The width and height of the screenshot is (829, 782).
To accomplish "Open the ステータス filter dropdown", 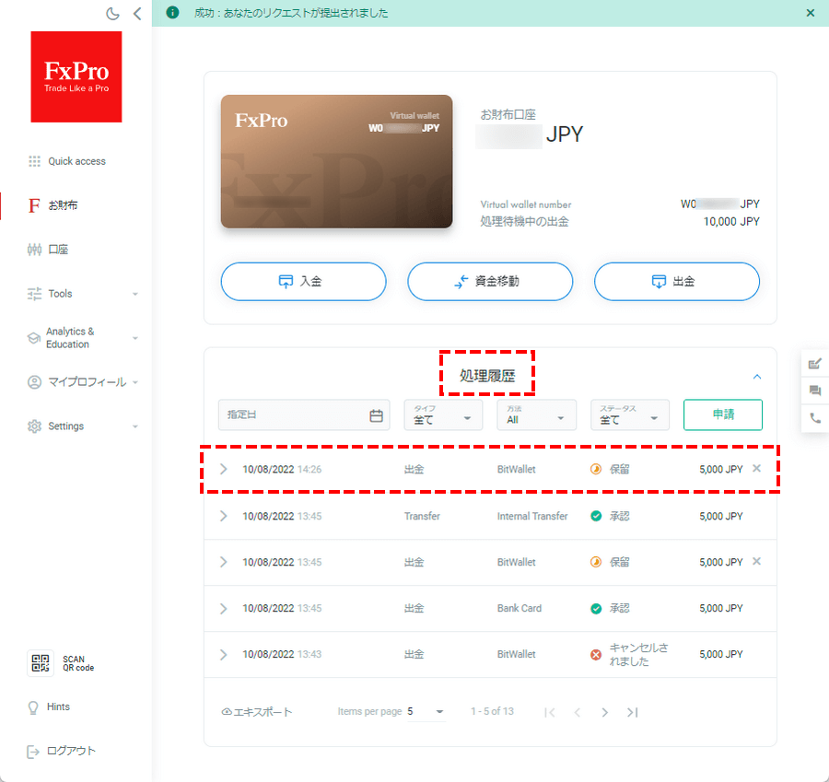I will (630, 415).
